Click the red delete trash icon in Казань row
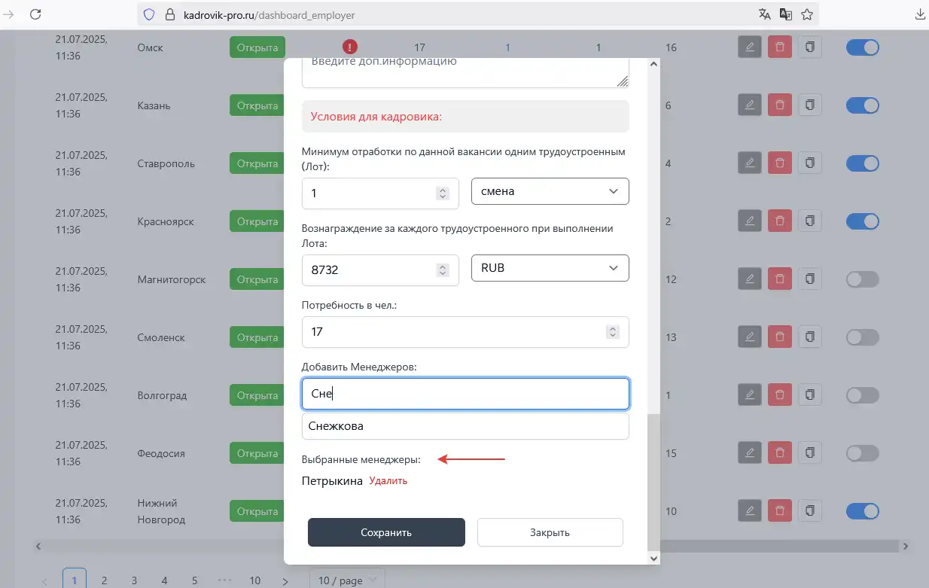This screenshot has height=588, width=929. (779, 105)
